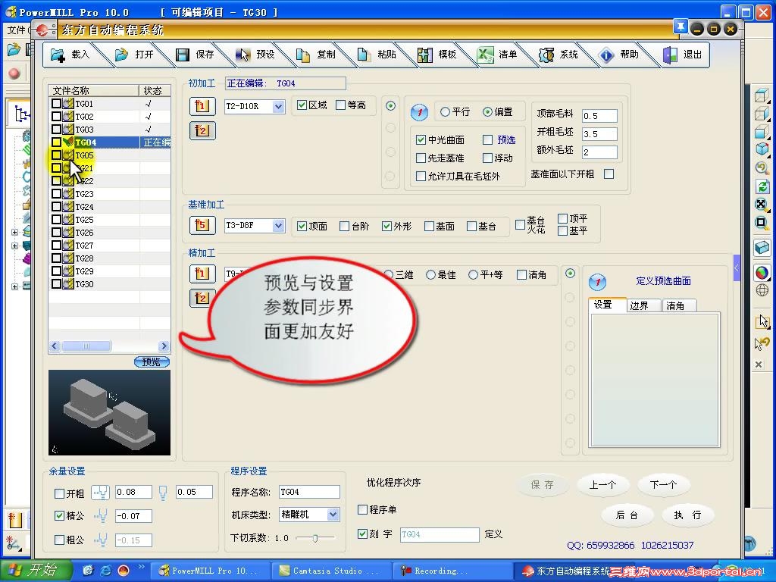This screenshot has width=776, height=582.
Task: Click the 载入 (Load) toolbar button
Action: point(70,55)
